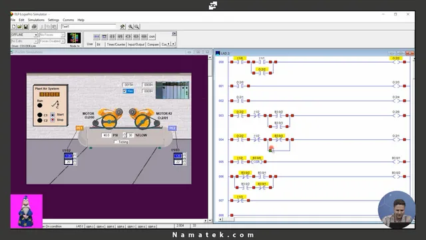Pick the output energize coil instruction

[128, 37]
